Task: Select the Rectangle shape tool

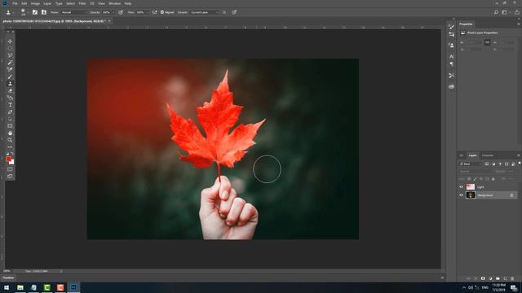Action: (10, 126)
